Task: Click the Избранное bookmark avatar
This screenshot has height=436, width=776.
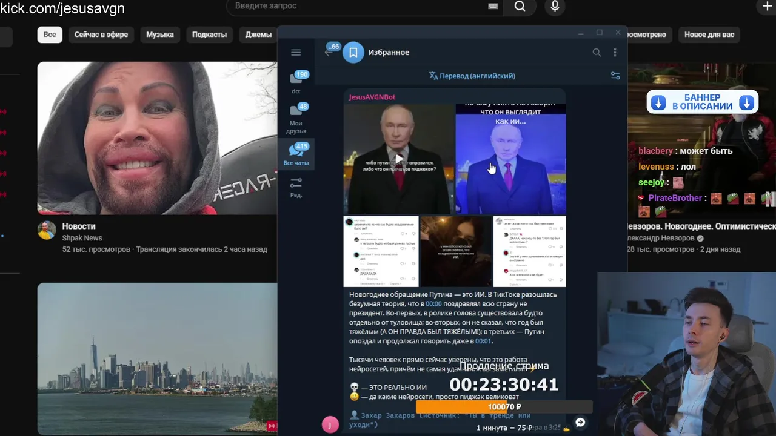Action: pyautogui.click(x=353, y=53)
